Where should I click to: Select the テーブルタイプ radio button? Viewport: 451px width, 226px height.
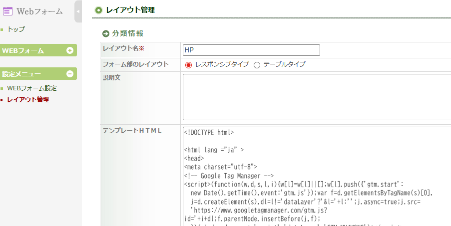pyautogui.click(x=257, y=65)
